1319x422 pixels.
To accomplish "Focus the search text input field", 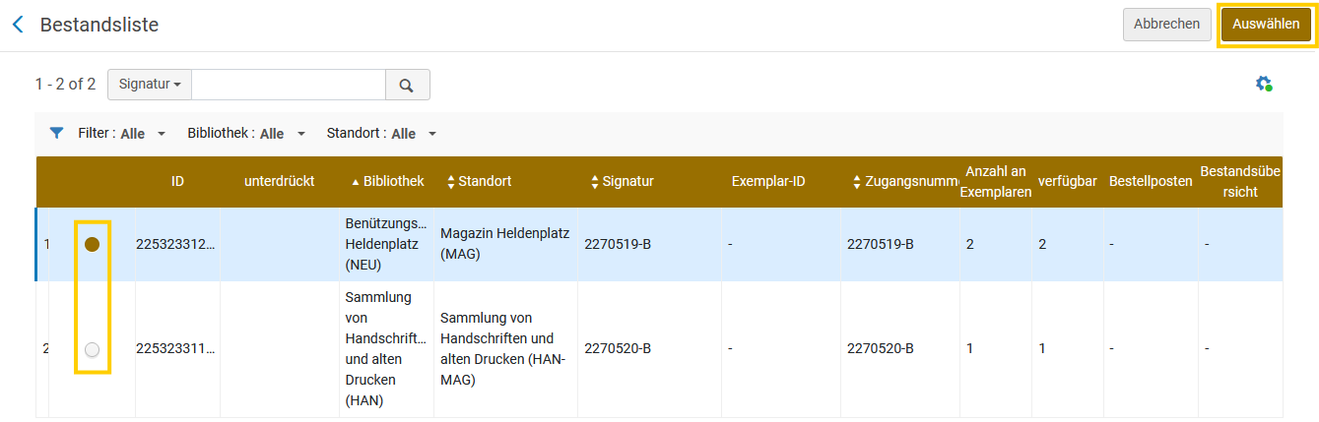I will point(288,85).
